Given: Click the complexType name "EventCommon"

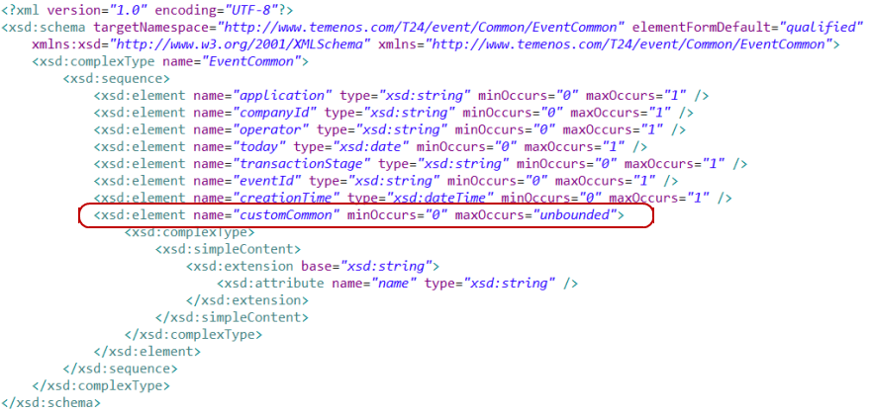Looking at the screenshot, I should 259,61.
